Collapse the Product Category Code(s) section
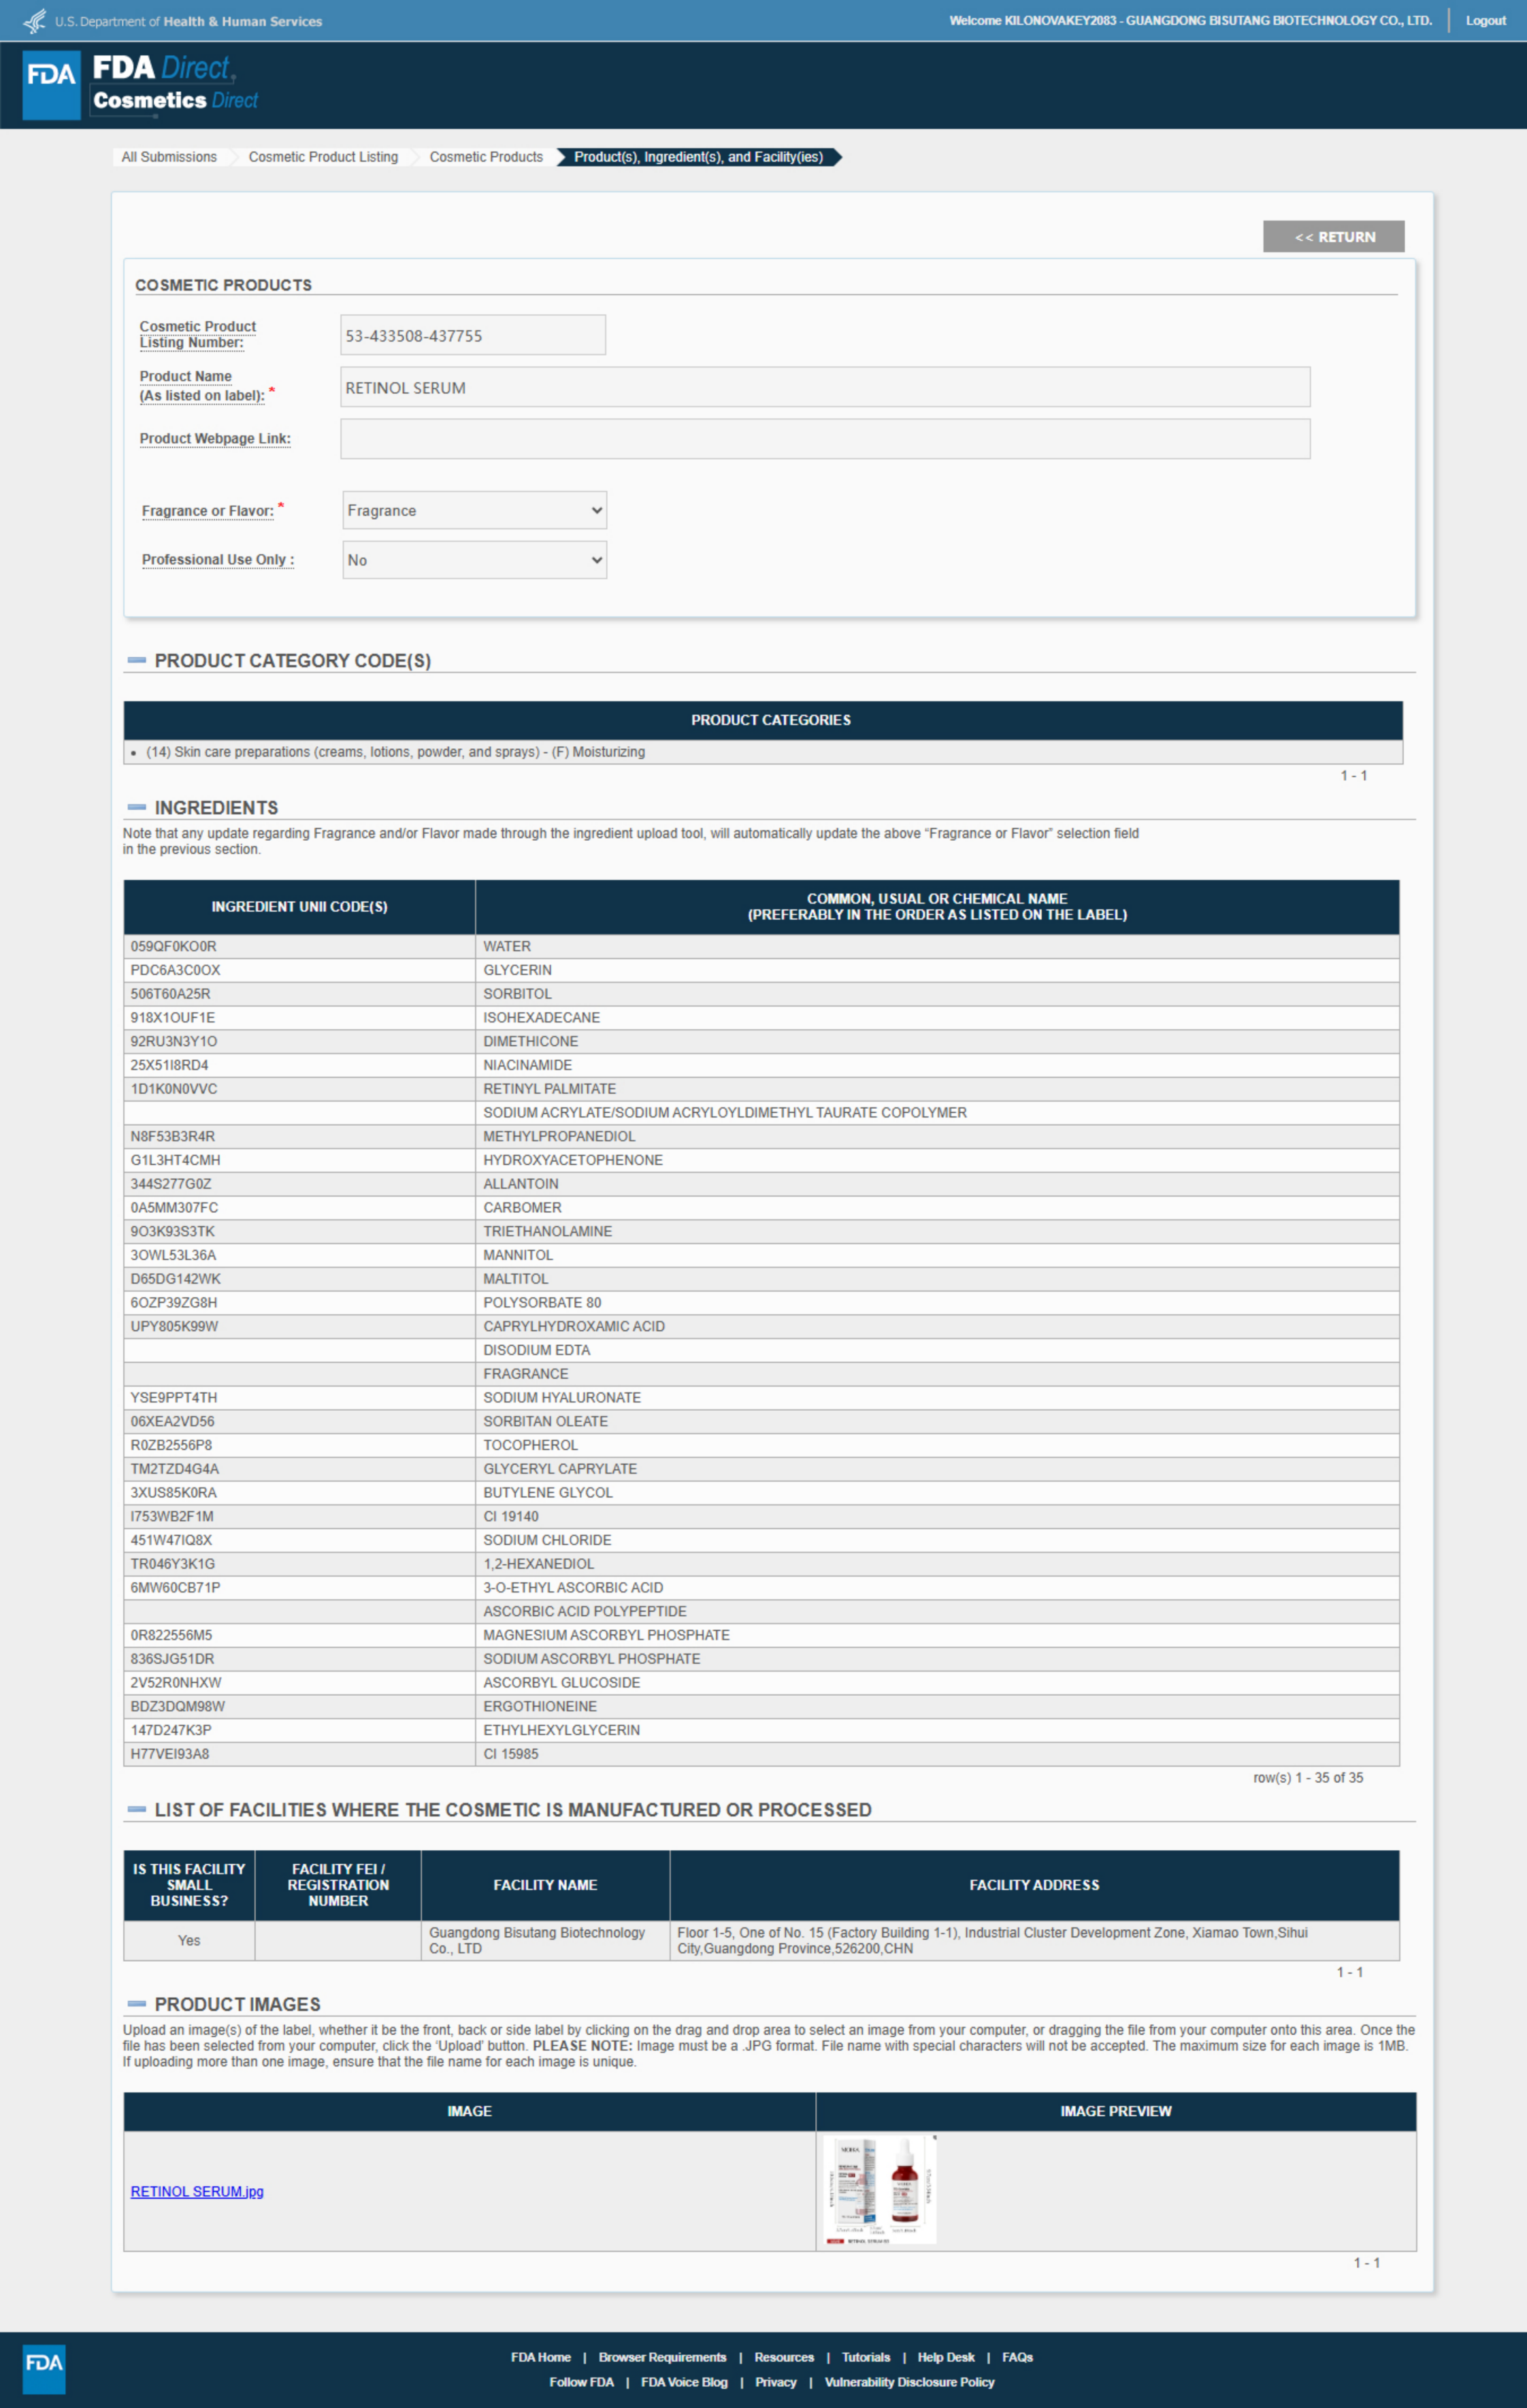1527x2408 pixels. (137, 661)
